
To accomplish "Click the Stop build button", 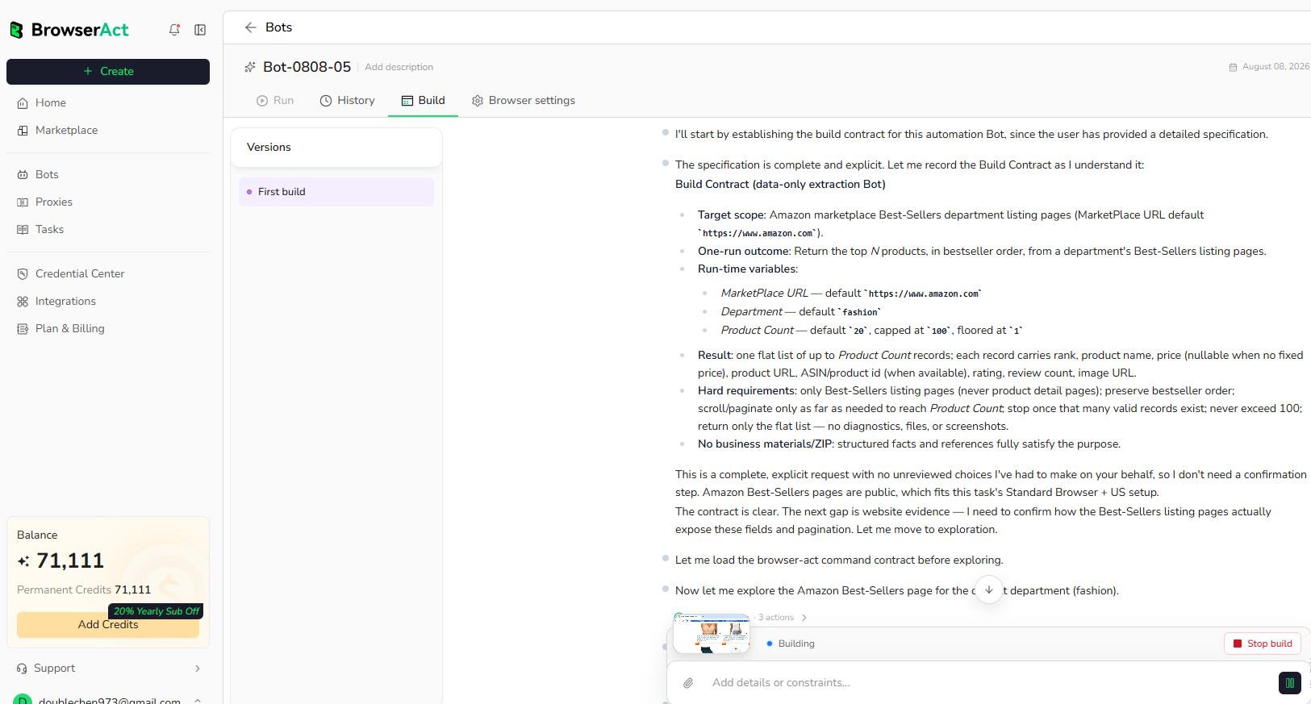I will pyautogui.click(x=1263, y=644).
